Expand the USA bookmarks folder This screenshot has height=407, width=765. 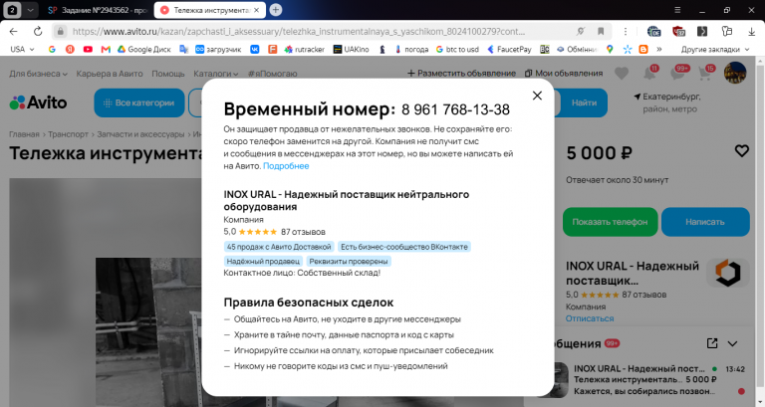tap(22, 49)
